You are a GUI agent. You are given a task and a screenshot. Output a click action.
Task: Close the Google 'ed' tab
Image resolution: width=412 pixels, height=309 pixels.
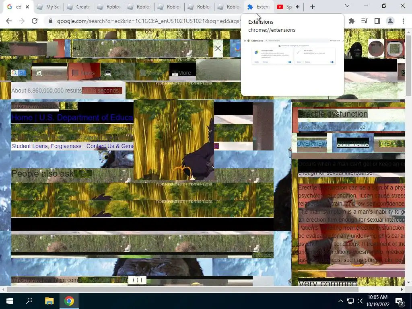click(27, 7)
